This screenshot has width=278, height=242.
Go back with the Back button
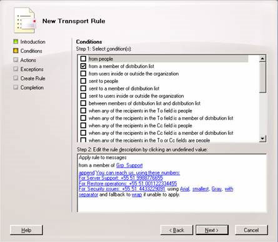(177, 230)
